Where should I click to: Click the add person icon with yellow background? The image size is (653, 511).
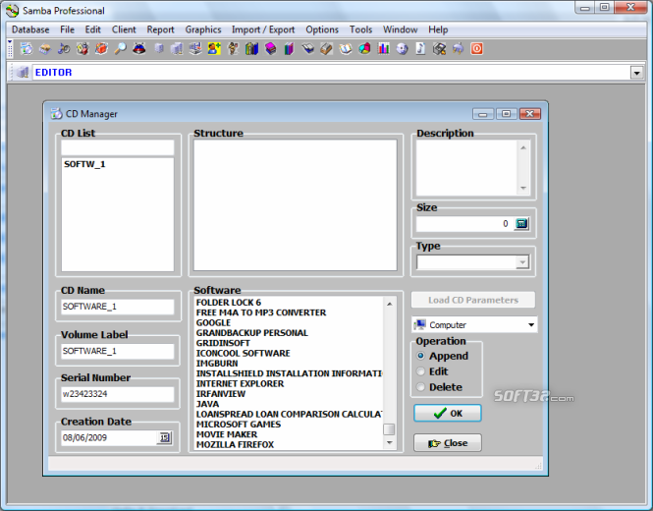pos(214,49)
